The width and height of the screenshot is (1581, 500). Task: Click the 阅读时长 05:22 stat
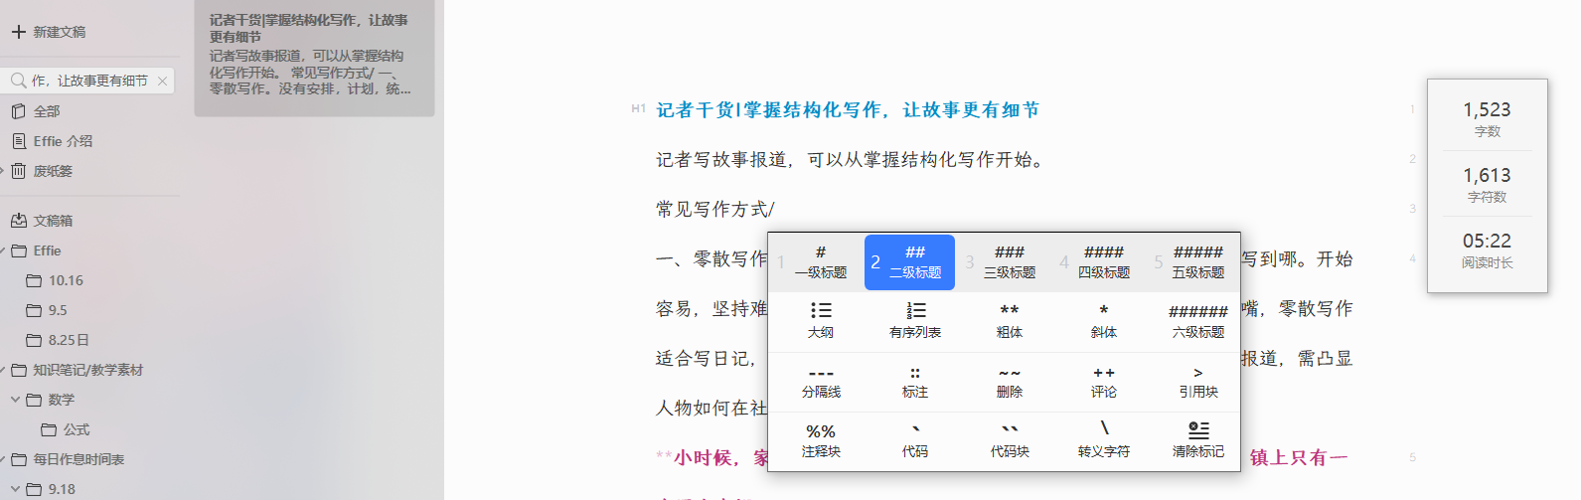coord(1487,249)
